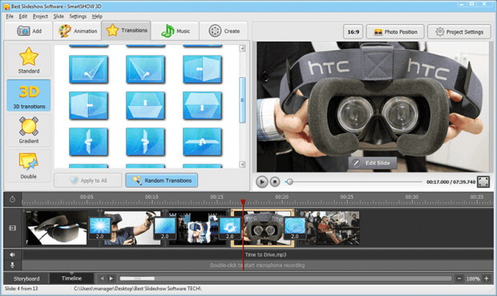Select the Standard transitions star icon
The width and height of the screenshot is (497, 296).
point(29,56)
